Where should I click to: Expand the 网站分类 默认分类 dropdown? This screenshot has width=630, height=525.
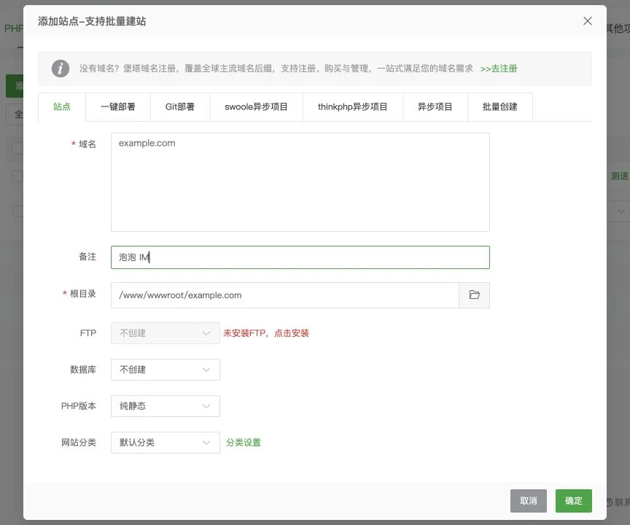(x=165, y=443)
